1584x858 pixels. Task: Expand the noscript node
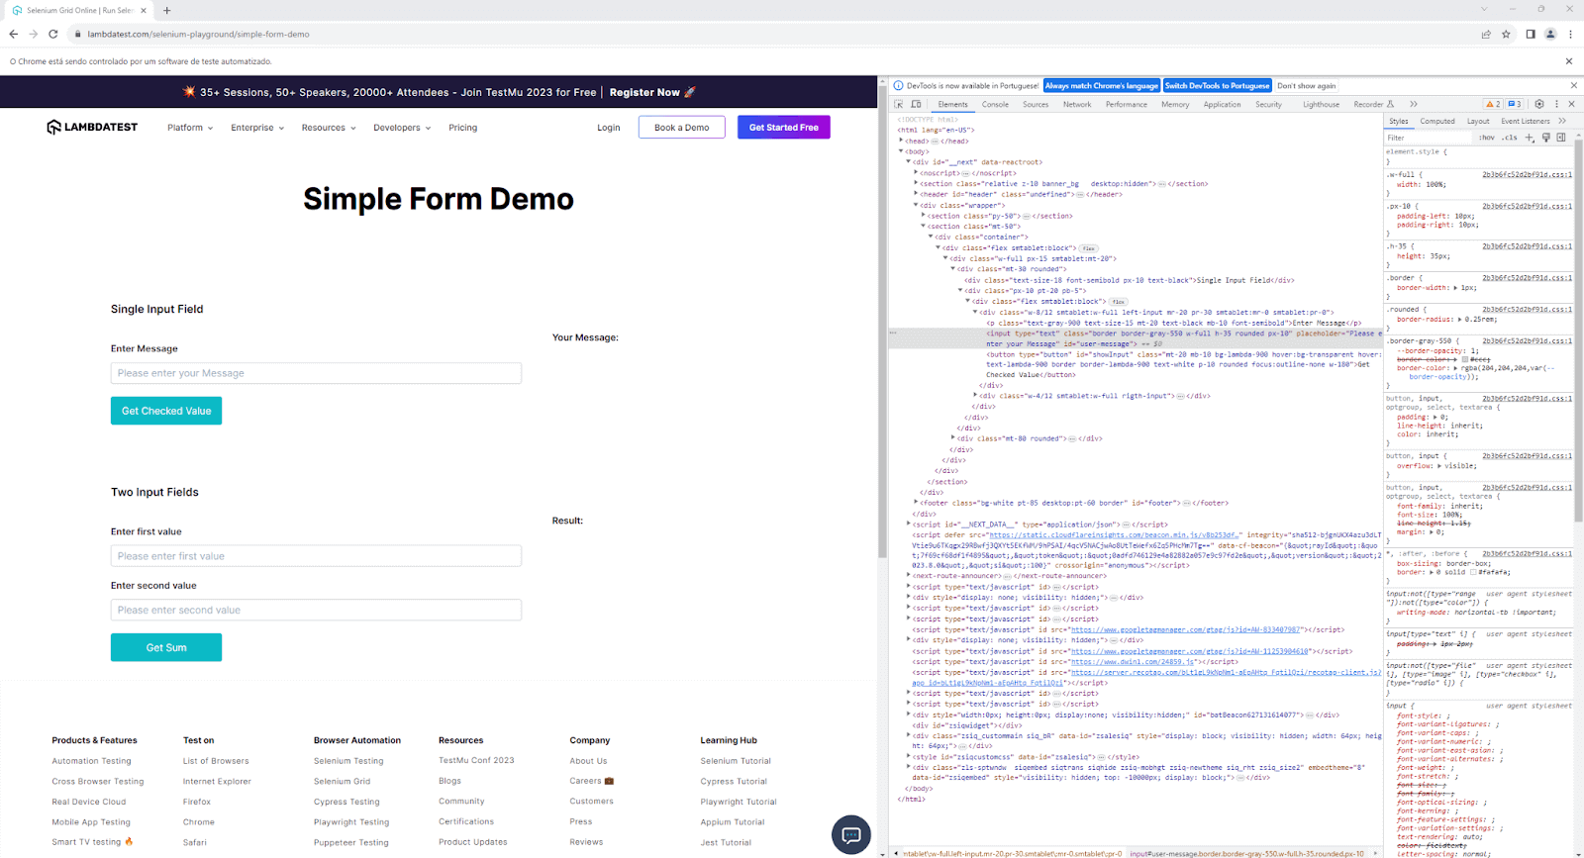pos(916,172)
